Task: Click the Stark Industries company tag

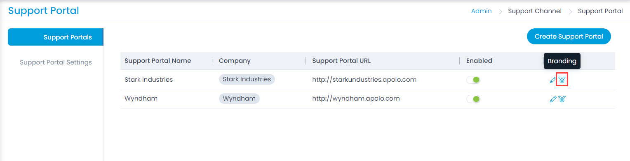Action: pyautogui.click(x=247, y=79)
